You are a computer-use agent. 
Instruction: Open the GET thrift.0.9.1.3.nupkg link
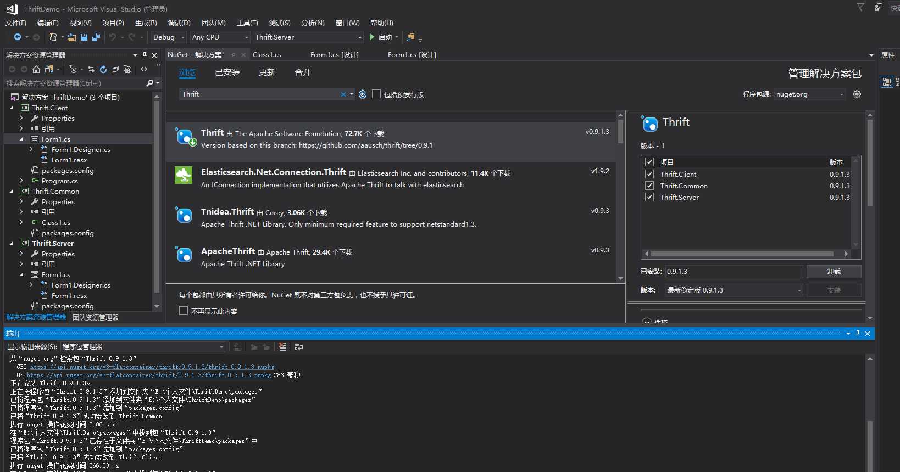152,367
